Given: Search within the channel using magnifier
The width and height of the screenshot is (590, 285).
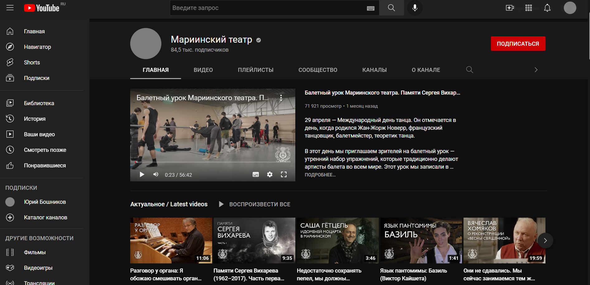Looking at the screenshot, I should click(x=470, y=70).
